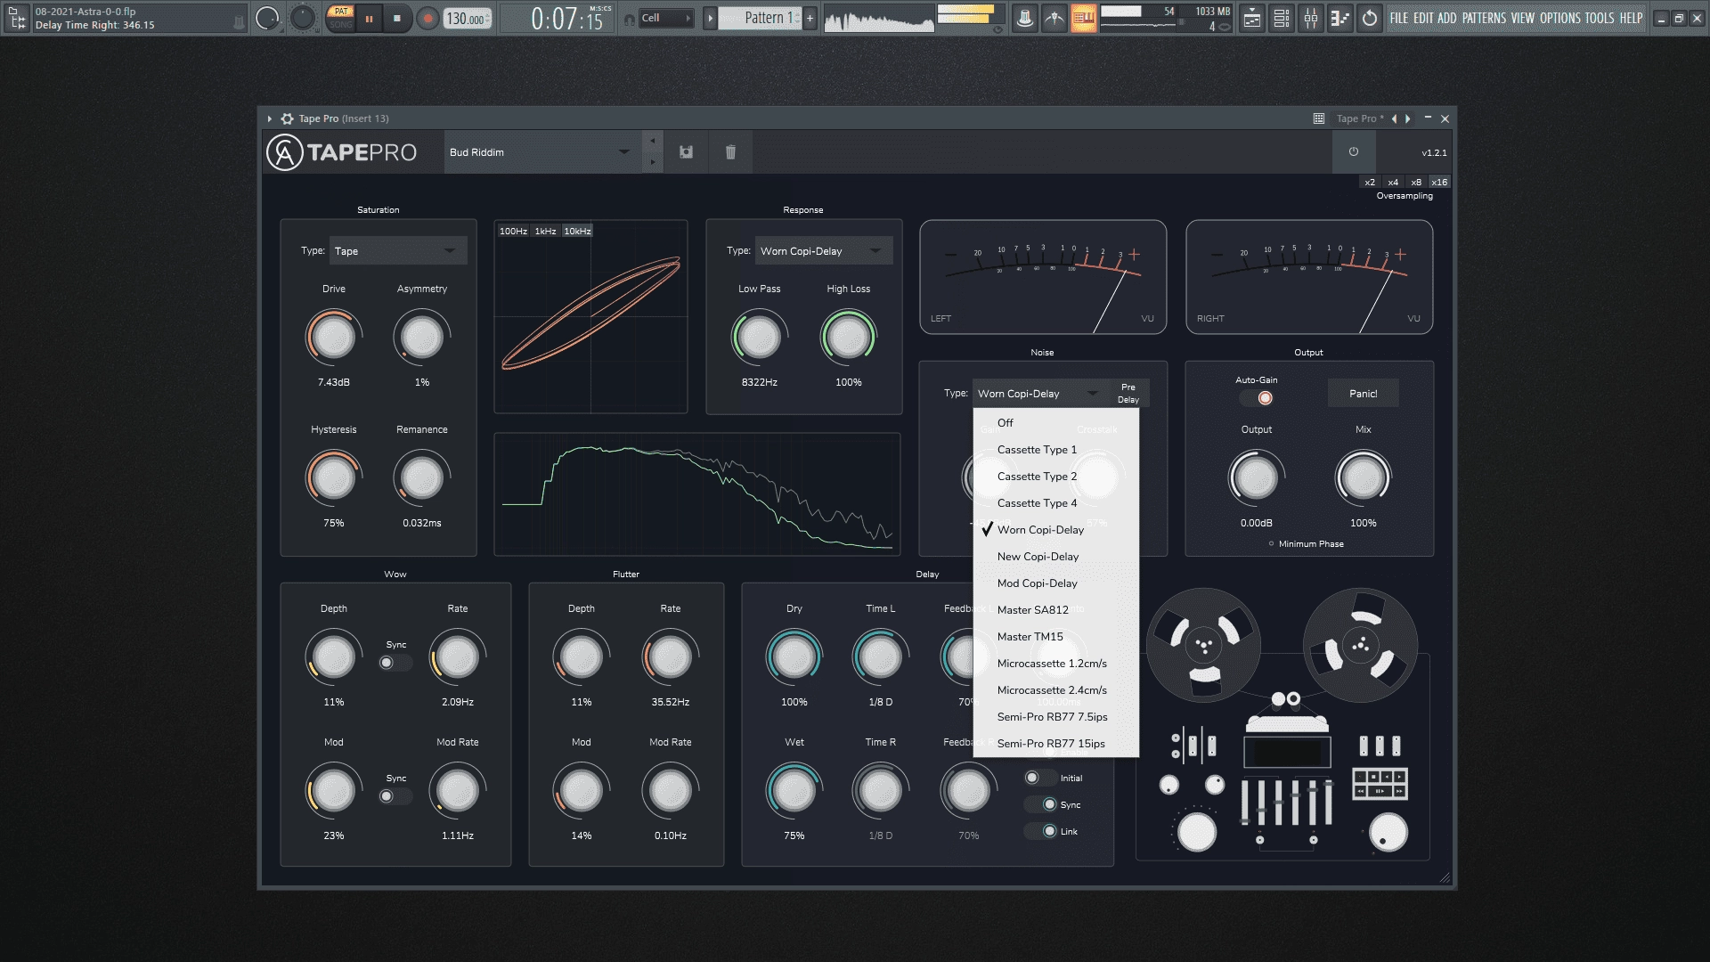Toggle the Pre Delay button

coord(1128,393)
